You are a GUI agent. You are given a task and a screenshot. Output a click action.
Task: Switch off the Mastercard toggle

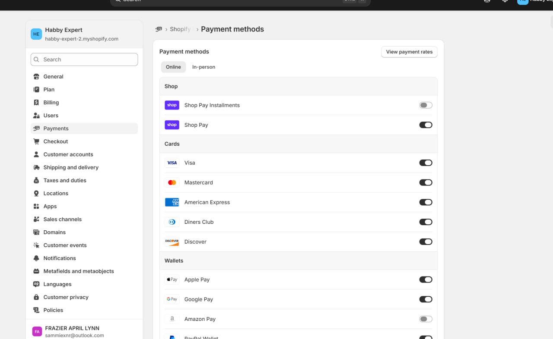click(x=426, y=183)
